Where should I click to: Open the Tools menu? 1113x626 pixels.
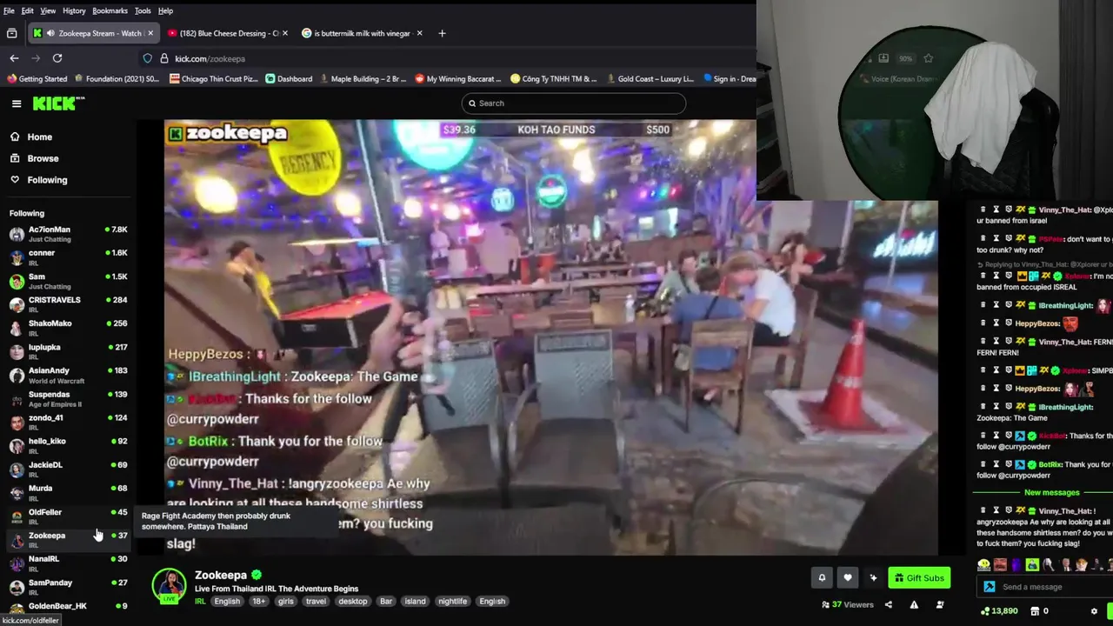[143, 10]
